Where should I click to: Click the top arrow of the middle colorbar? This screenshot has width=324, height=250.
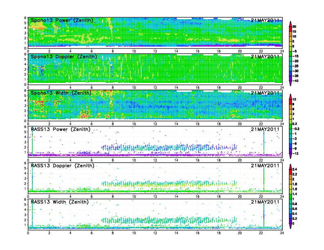point(290,96)
